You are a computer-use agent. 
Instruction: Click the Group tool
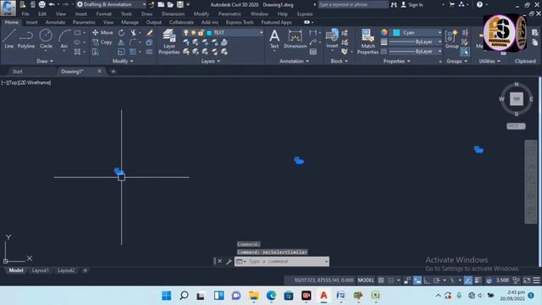point(451,39)
